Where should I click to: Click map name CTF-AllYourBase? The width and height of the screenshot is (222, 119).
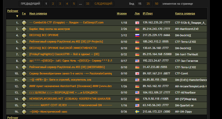pyautogui.click(x=185, y=92)
